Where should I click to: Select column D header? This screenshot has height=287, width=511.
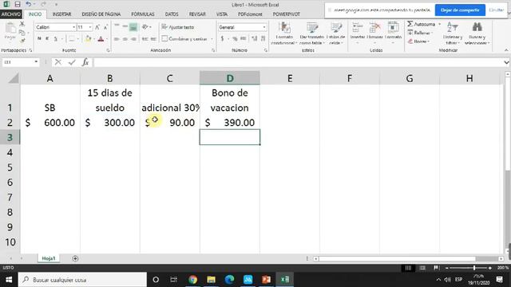(230, 78)
